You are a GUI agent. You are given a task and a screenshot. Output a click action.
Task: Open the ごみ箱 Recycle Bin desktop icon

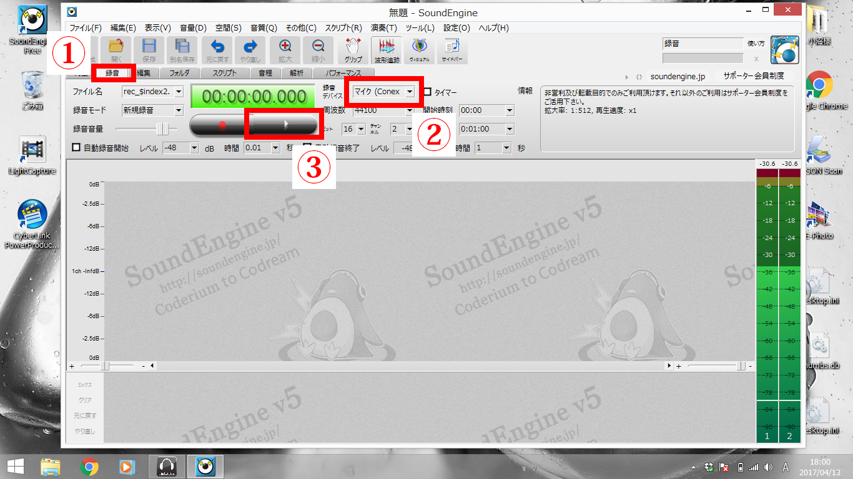32,90
